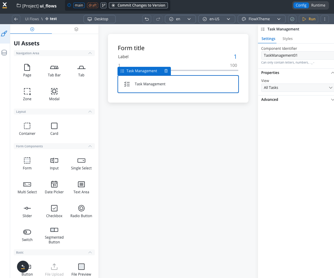Open the data source sidebar icon
Image resolution: width=334 pixels, height=278 pixels.
pos(4,53)
